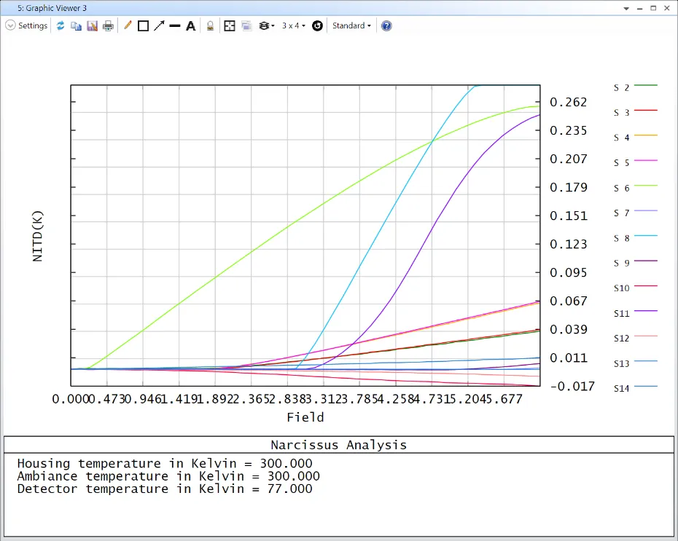This screenshot has height=541, width=678.
Task: Select the pencil annotation tool
Action: (128, 25)
